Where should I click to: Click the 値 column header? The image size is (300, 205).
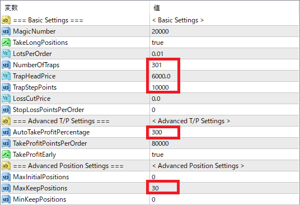click(x=157, y=8)
